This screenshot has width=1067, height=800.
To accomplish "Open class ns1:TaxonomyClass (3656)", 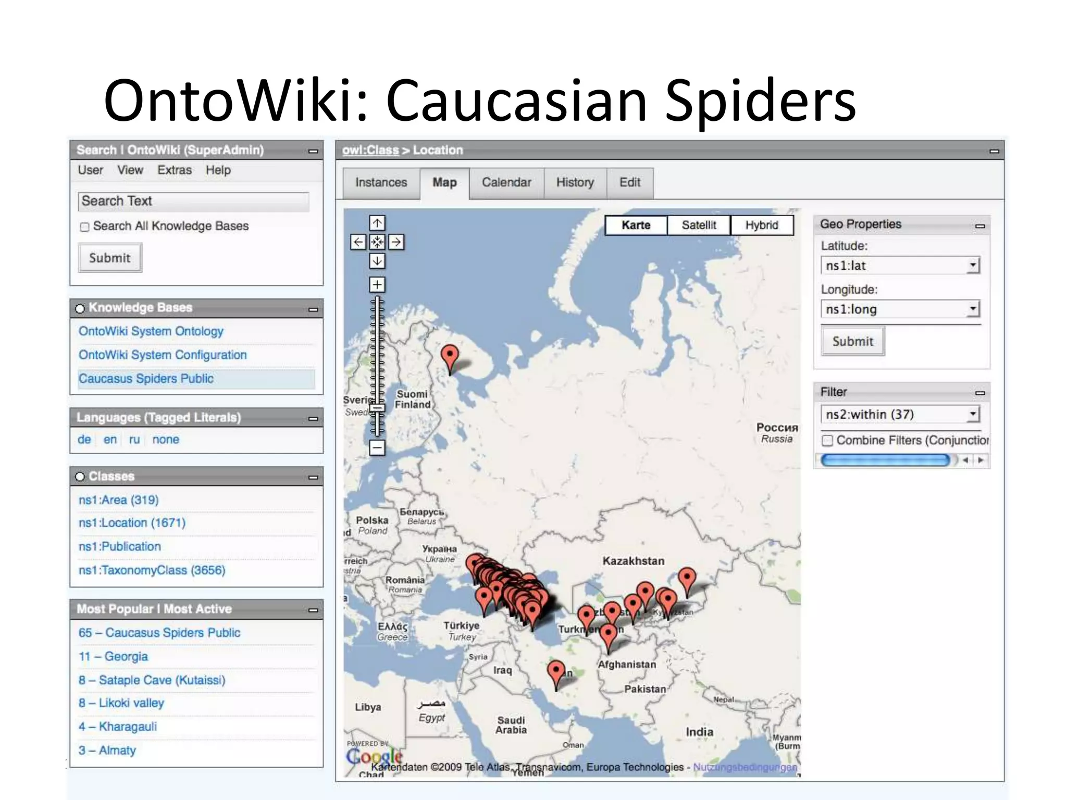I will click(152, 570).
